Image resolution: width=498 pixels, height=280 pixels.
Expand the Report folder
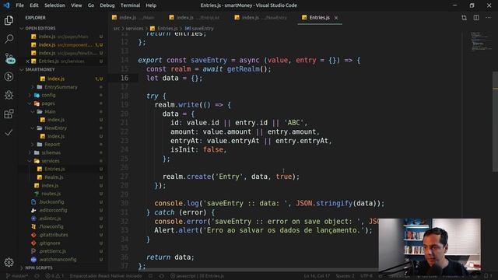pyautogui.click(x=52, y=145)
